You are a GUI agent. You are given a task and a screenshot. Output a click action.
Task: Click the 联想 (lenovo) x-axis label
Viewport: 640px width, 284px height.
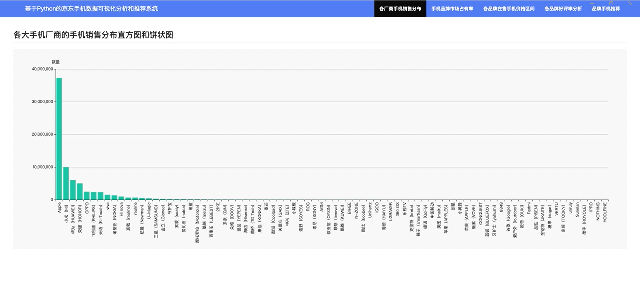(335, 217)
